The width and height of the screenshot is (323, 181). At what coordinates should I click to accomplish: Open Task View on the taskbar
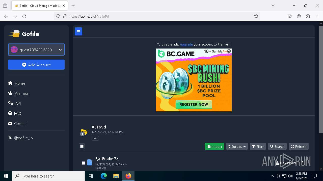91,176
